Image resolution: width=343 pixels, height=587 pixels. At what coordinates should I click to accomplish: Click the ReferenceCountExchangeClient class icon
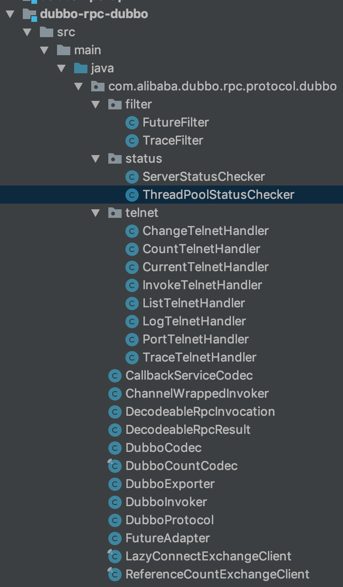(x=114, y=575)
